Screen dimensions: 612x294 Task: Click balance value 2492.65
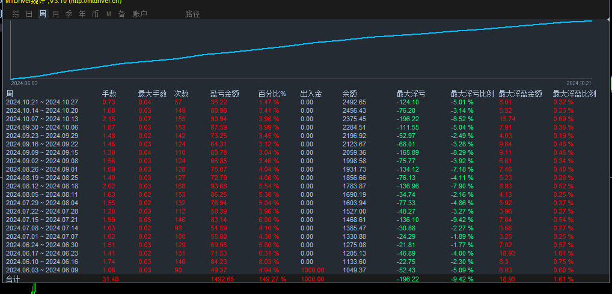click(355, 103)
